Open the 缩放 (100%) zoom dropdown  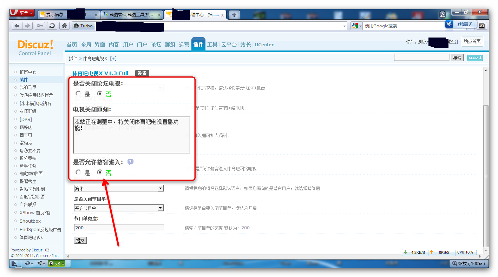tap(469, 263)
